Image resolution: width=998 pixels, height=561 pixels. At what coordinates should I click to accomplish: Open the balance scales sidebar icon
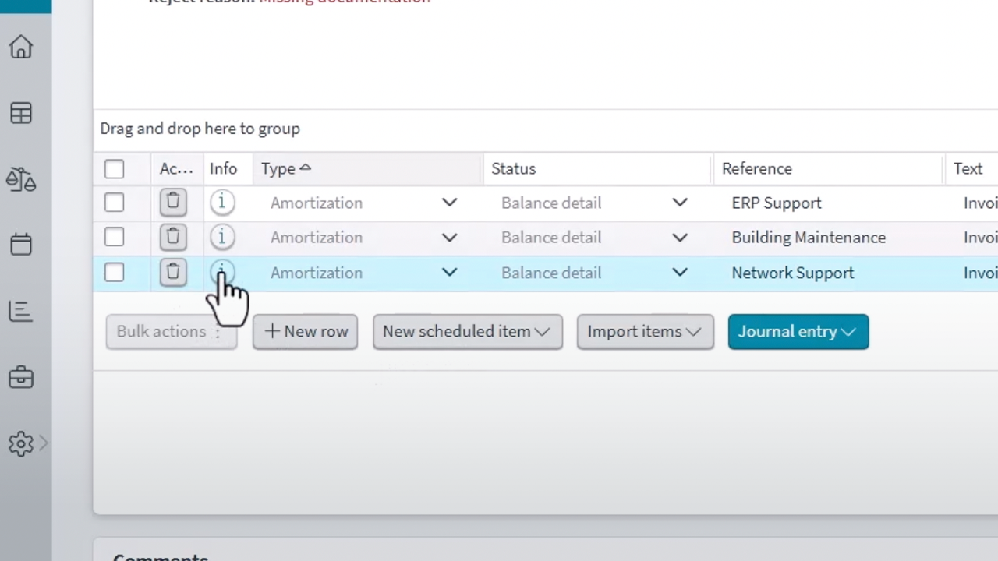tap(21, 179)
